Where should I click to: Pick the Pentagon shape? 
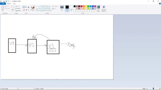[x=41, y=8]
